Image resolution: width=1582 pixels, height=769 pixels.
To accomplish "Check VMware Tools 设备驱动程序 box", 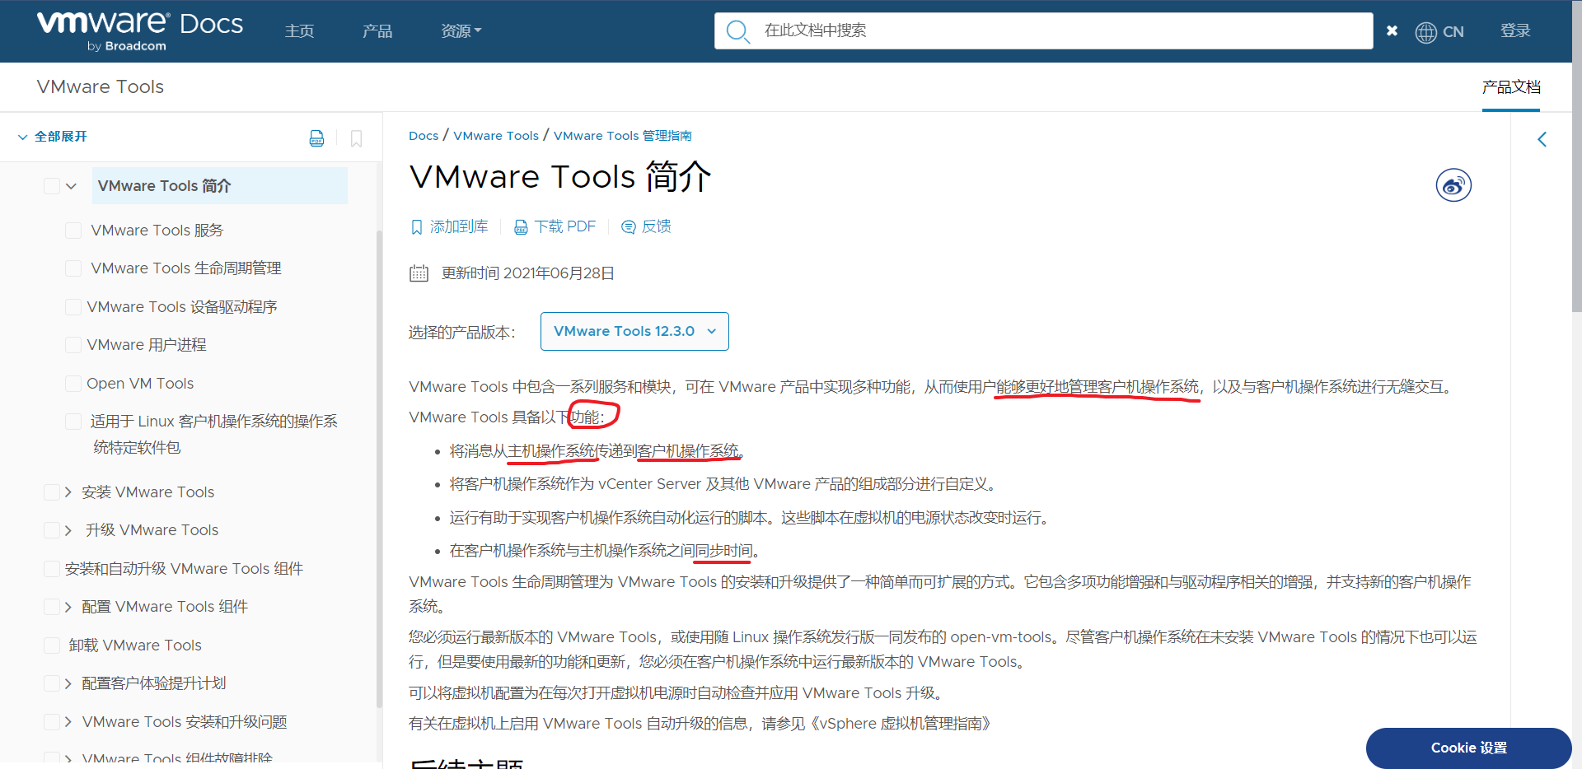I will tap(73, 307).
